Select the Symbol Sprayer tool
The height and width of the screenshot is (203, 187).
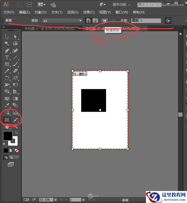[x=7, y=112]
